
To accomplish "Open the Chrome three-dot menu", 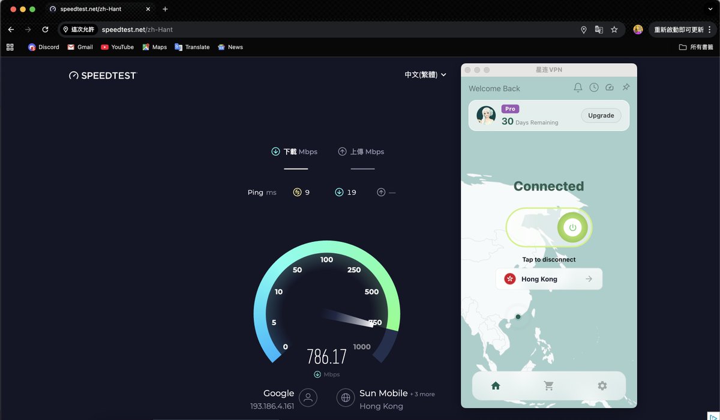I will 710,29.
